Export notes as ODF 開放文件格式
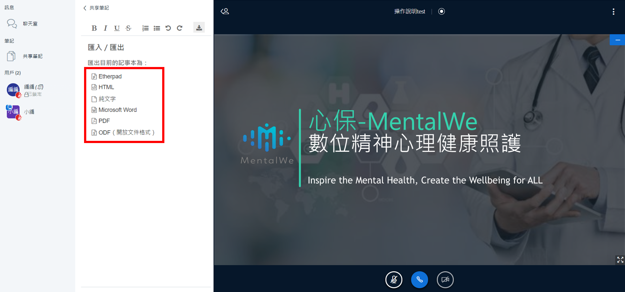Viewport: 625px width, 292px height. [x=123, y=132]
